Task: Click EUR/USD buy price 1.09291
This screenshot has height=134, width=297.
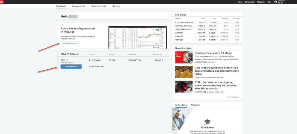Action: pos(213,36)
